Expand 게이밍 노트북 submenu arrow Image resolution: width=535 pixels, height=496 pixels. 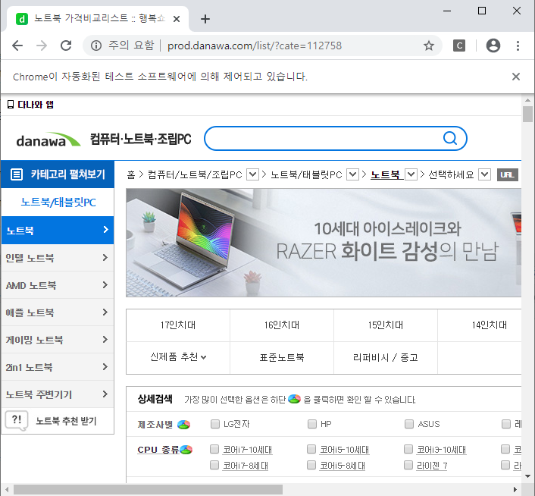coord(105,340)
